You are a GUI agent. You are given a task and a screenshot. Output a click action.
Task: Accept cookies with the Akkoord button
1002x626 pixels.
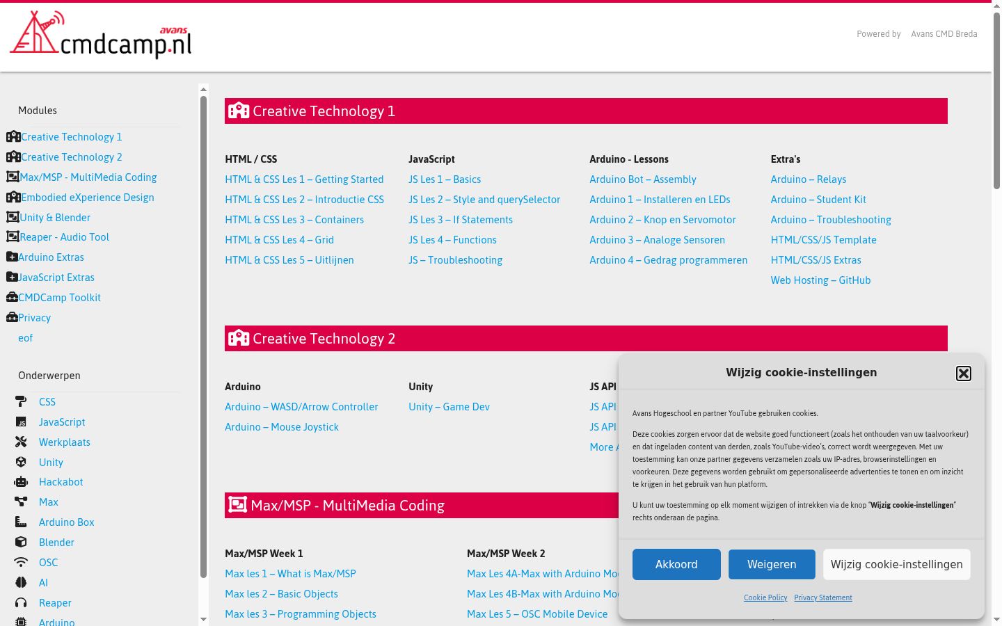click(x=676, y=565)
